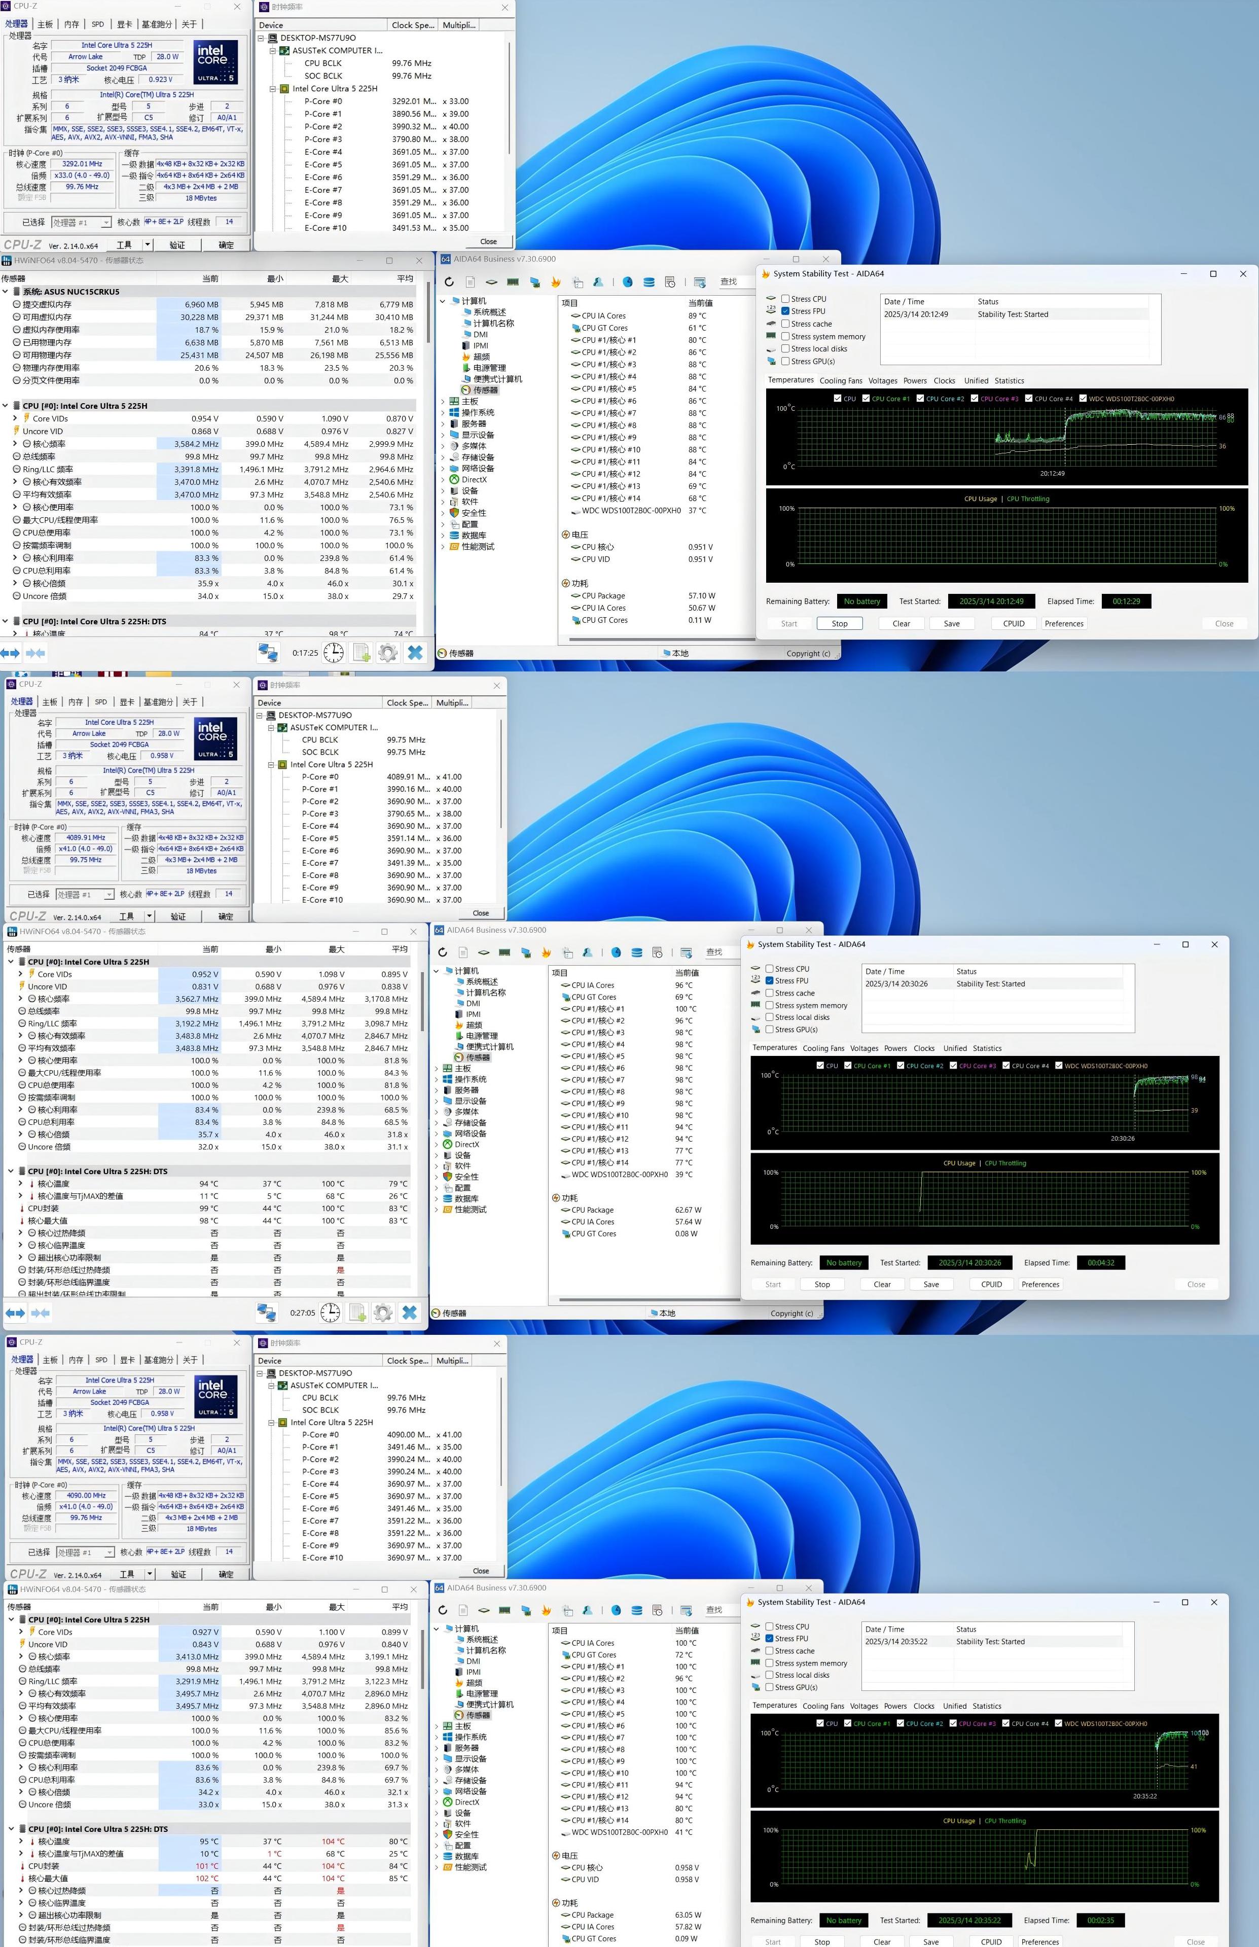1259x1947 pixels.
Task: Select 传感器 sensor item in top AIDA64 tree
Action: point(479,390)
